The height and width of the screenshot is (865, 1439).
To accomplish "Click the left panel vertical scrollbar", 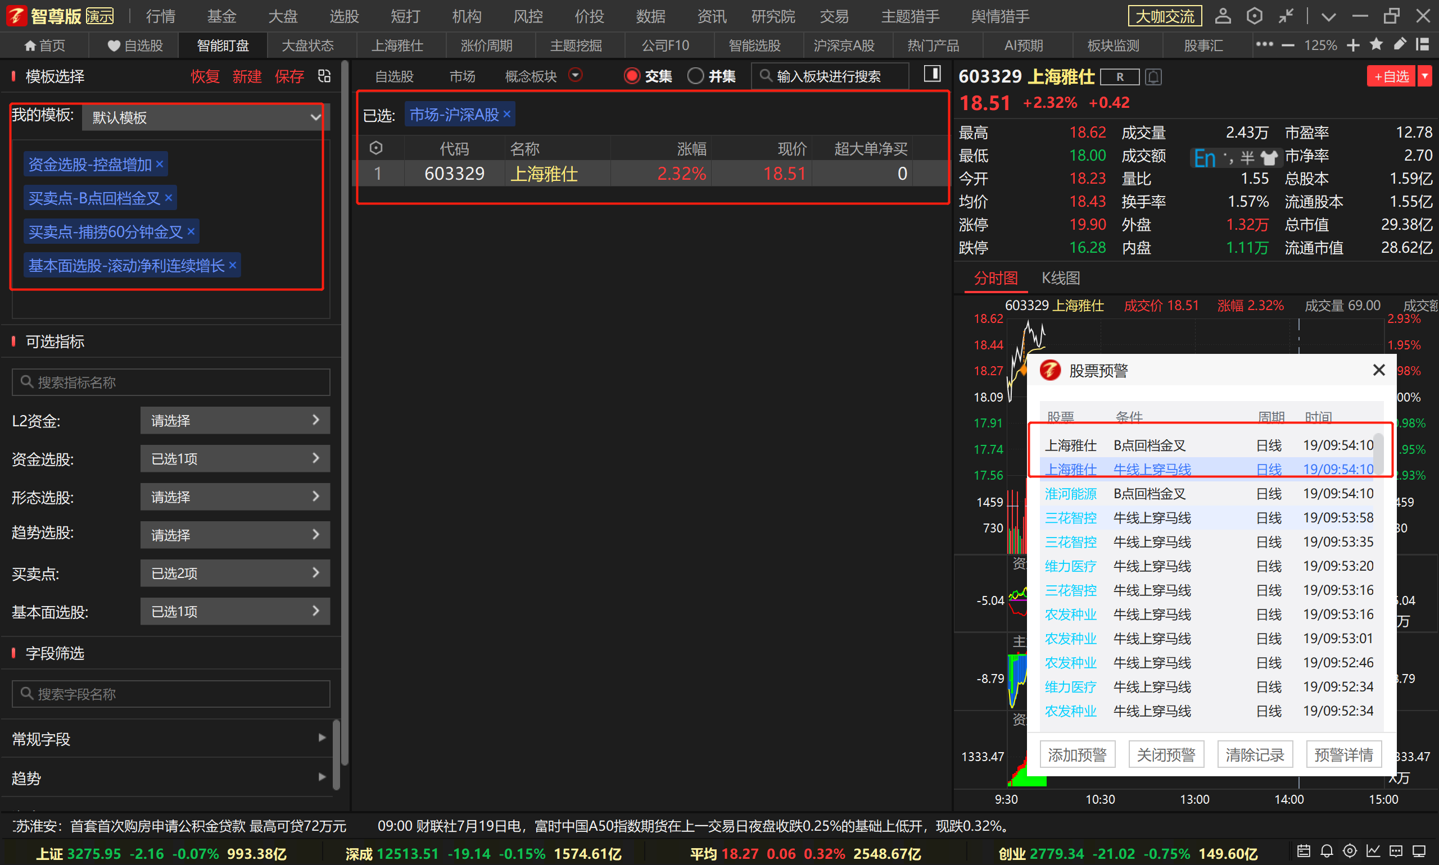I will 345,414.
